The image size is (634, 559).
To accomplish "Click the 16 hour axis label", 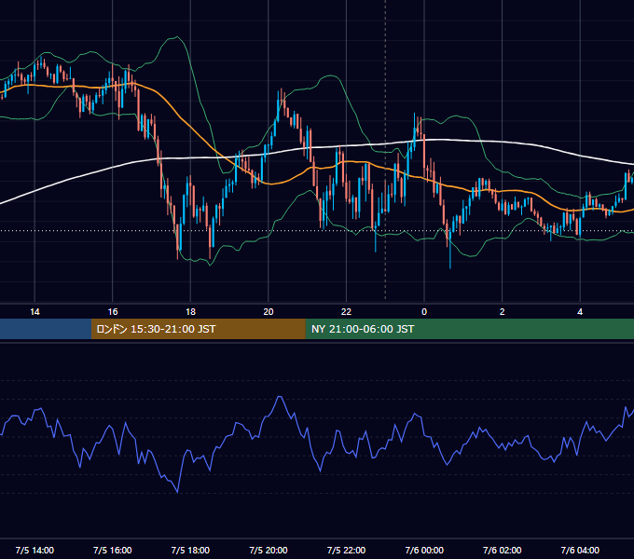I will click(113, 312).
